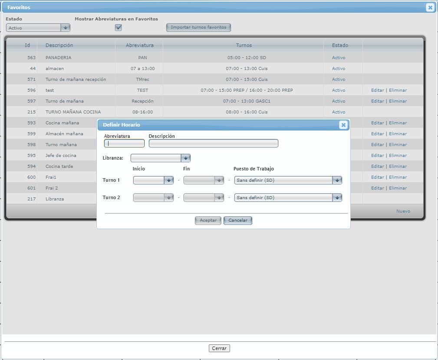Click Importar turnos favoritos button
Screen dimensions: 438x360
(198, 27)
